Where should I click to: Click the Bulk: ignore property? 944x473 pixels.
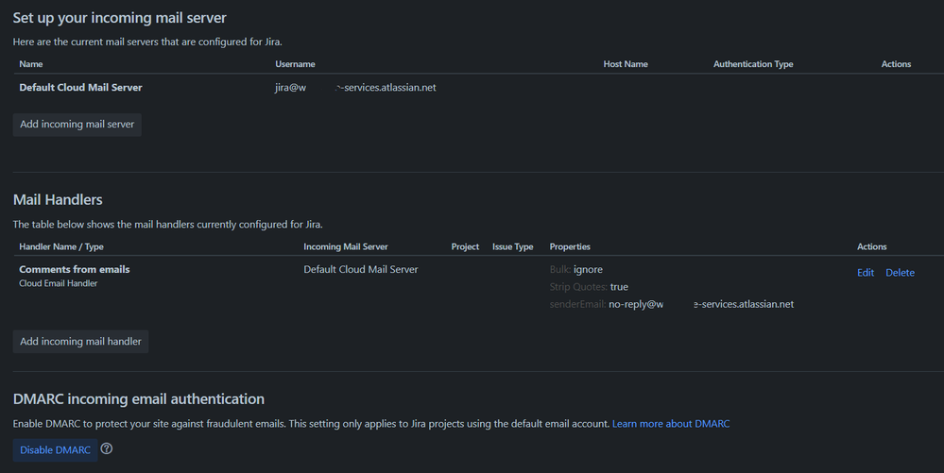(576, 270)
